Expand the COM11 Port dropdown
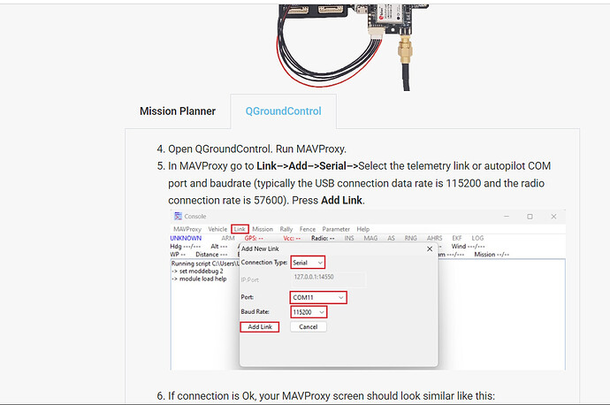The width and height of the screenshot is (610, 405). 318,298
